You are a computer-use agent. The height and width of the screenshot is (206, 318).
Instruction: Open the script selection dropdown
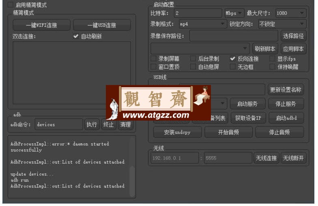pyautogui.click(x=200, y=49)
